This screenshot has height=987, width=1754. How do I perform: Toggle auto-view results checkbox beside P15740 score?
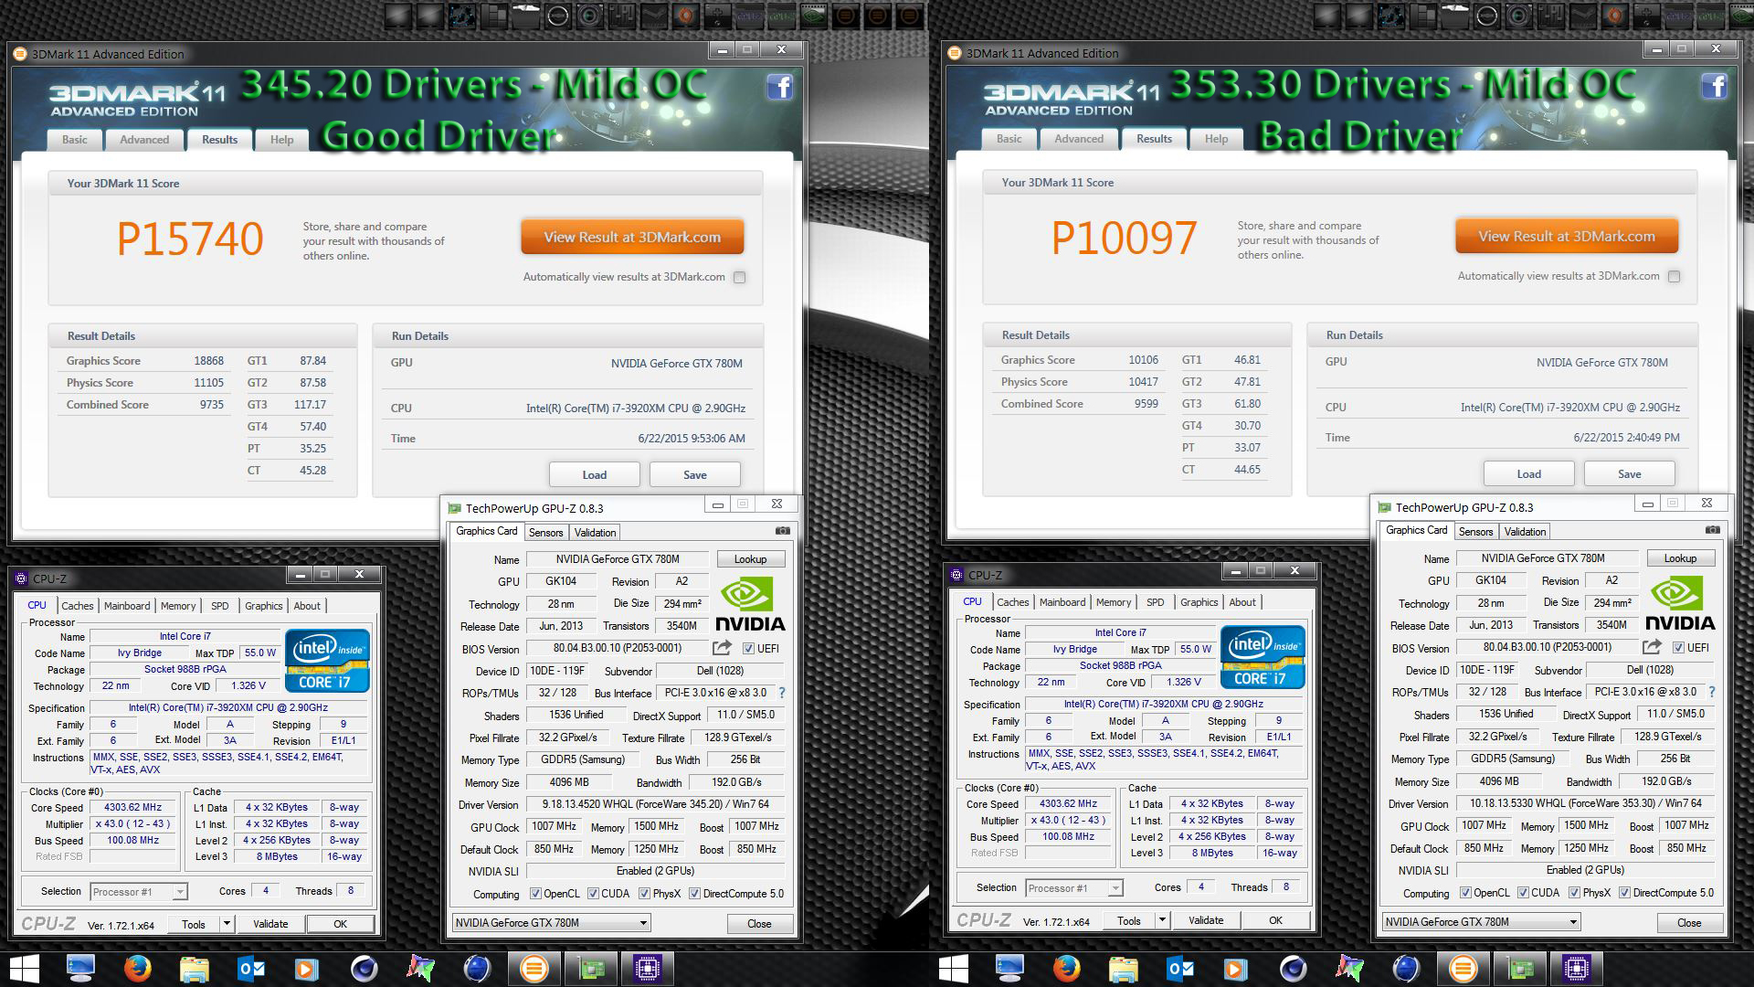740,277
